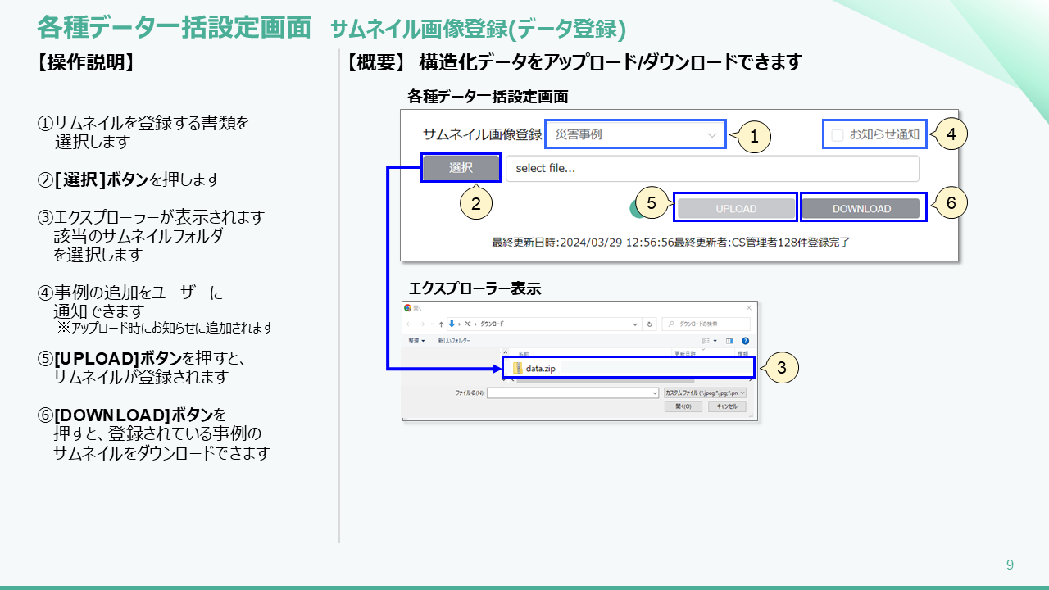Click the キャンセル button in the dialog

[727, 406]
